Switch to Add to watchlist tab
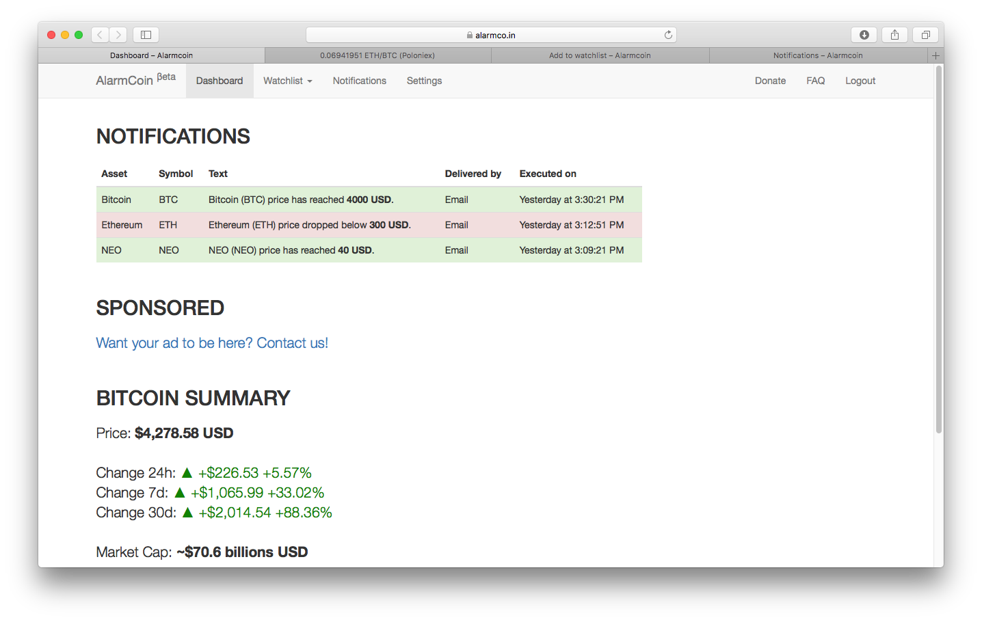Viewport: 982px width, 622px height. tap(600, 55)
